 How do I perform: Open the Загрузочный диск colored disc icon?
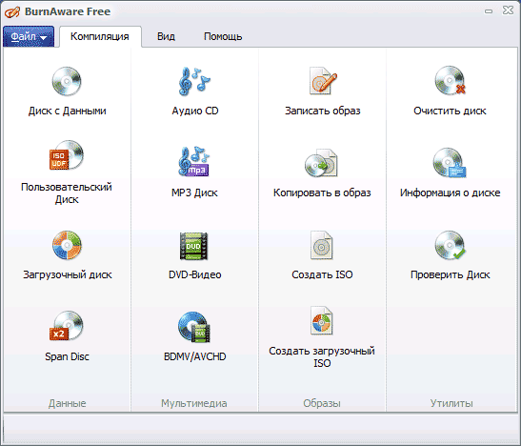[67, 245]
